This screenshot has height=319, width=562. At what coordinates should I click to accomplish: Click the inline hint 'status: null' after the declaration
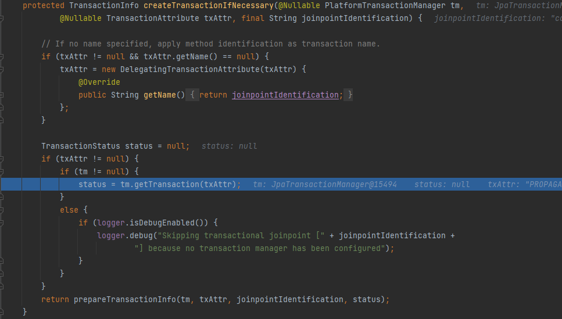click(229, 146)
